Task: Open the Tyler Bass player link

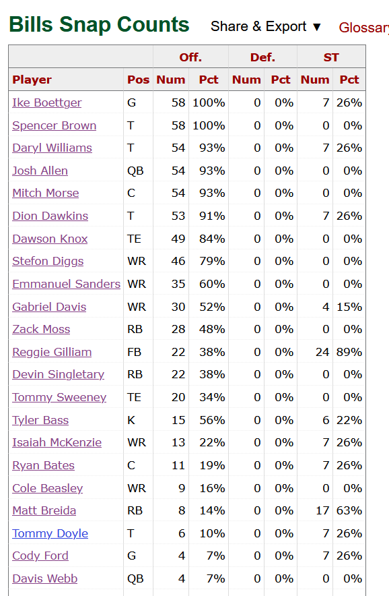Action: (40, 420)
